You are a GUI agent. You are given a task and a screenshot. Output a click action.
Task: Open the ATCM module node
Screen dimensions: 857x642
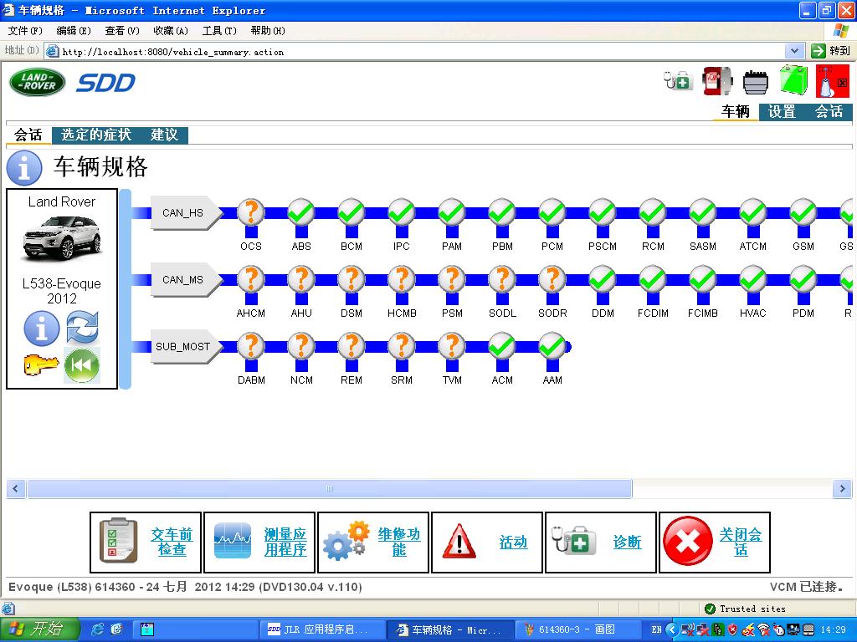[x=753, y=212]
